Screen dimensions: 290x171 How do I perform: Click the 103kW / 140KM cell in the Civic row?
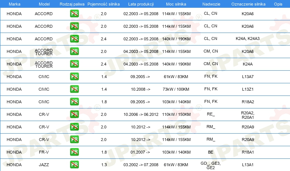coord(177,102)
